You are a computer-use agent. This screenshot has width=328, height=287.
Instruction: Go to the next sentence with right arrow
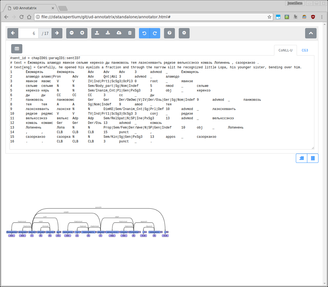(x=57, y=33)
